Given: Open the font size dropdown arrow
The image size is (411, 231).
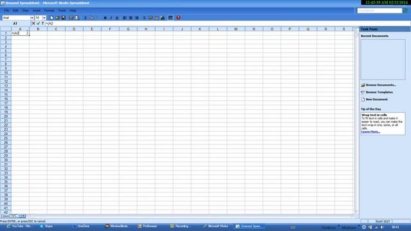Looking at the screenshot, I should click(44, 18).
